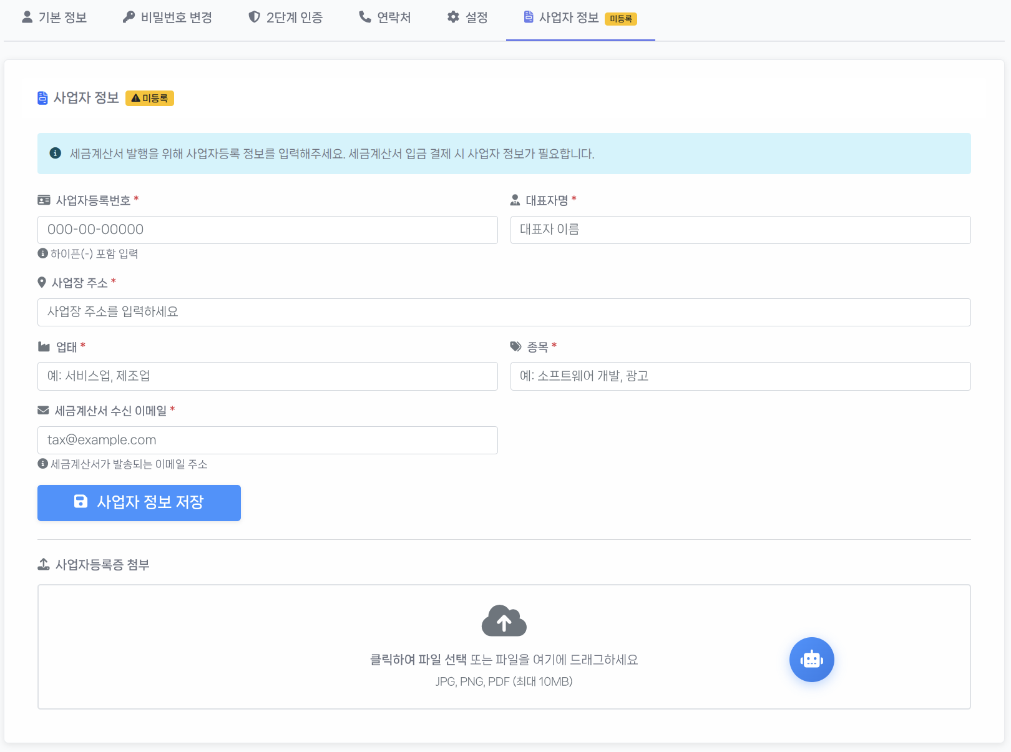Click the 세금계산서 수신 이메일 input field
Screen dimensions: 1011x752
click(x=267, y=440)
